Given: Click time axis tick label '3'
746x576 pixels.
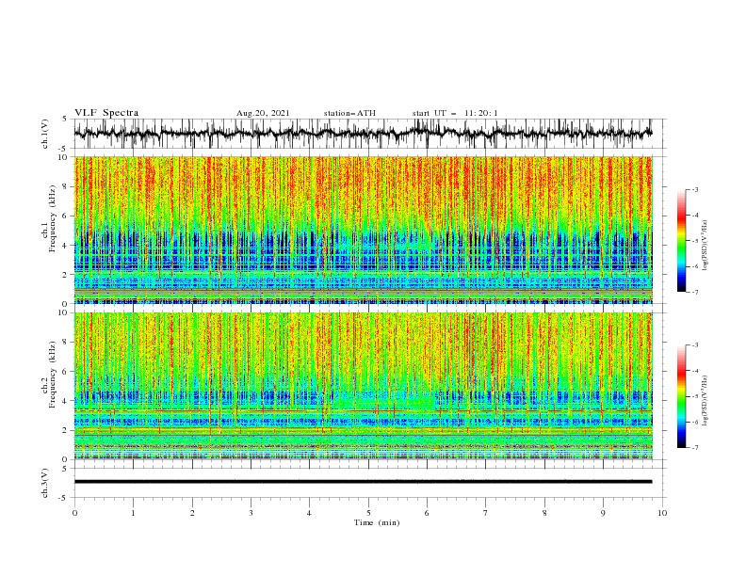Looking at the screenshot, I should tap(251, 513).
